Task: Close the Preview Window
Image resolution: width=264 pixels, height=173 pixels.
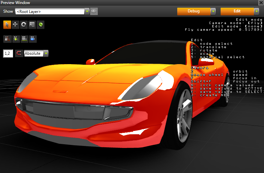Action: (x=261, y=3)
